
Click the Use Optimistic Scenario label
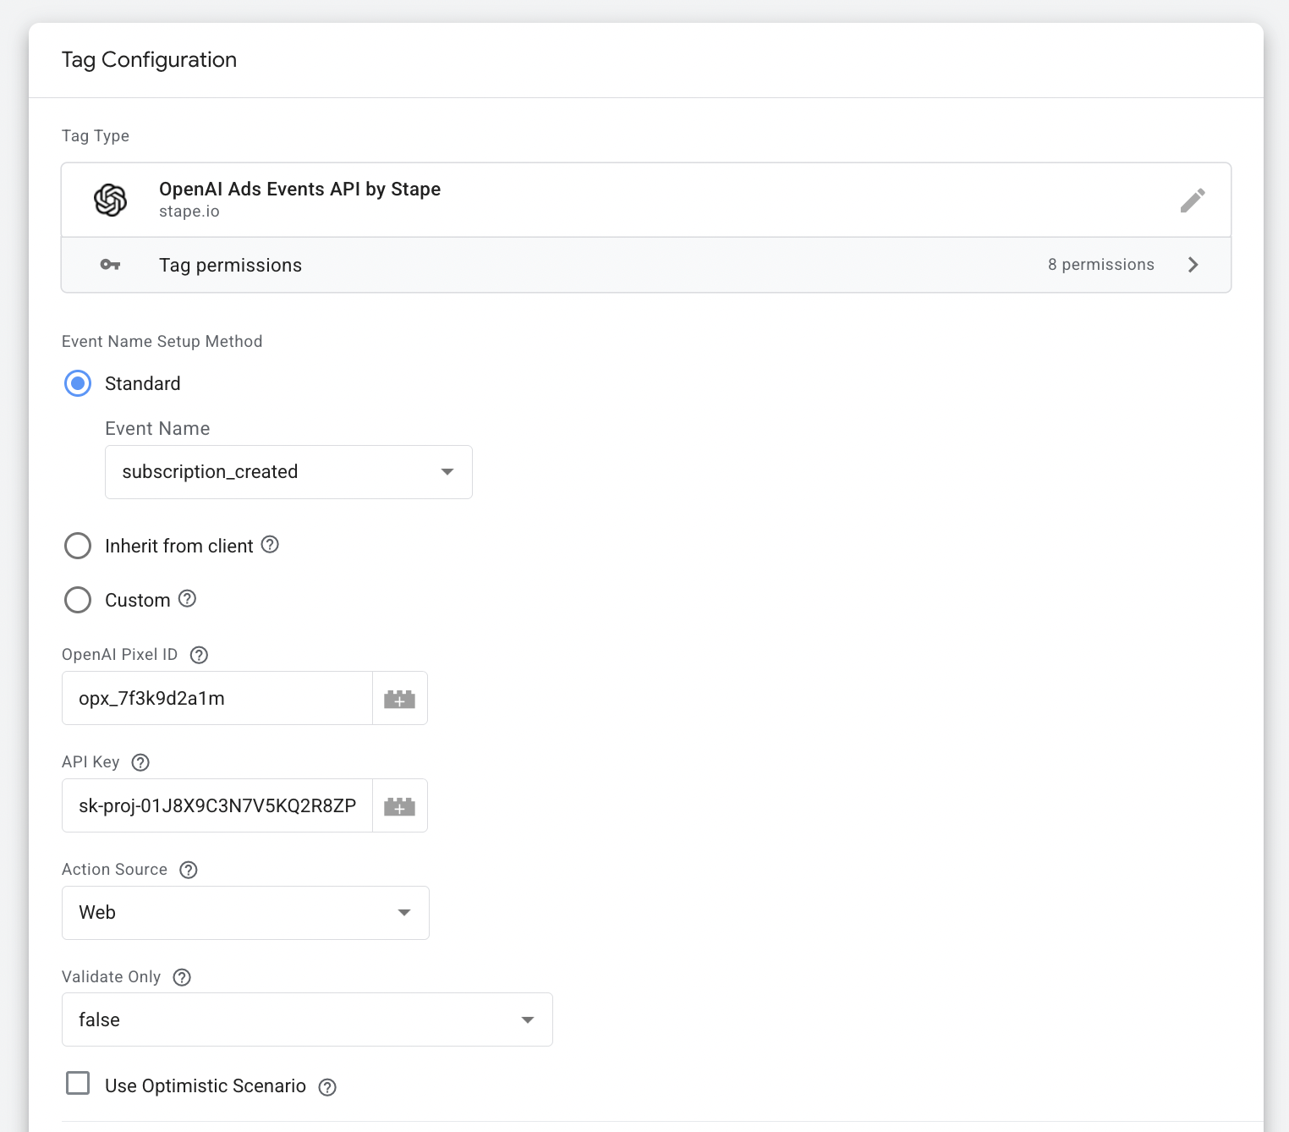click(x=206, y=1085)
